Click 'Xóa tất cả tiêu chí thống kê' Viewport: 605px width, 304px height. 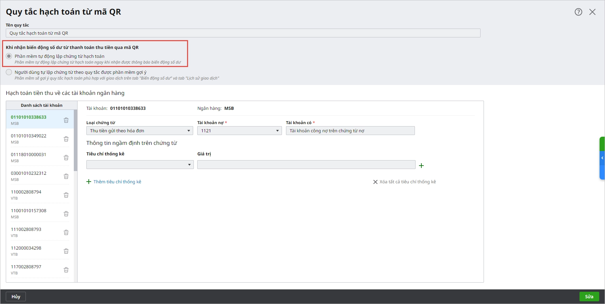click(x=404, y=182)
